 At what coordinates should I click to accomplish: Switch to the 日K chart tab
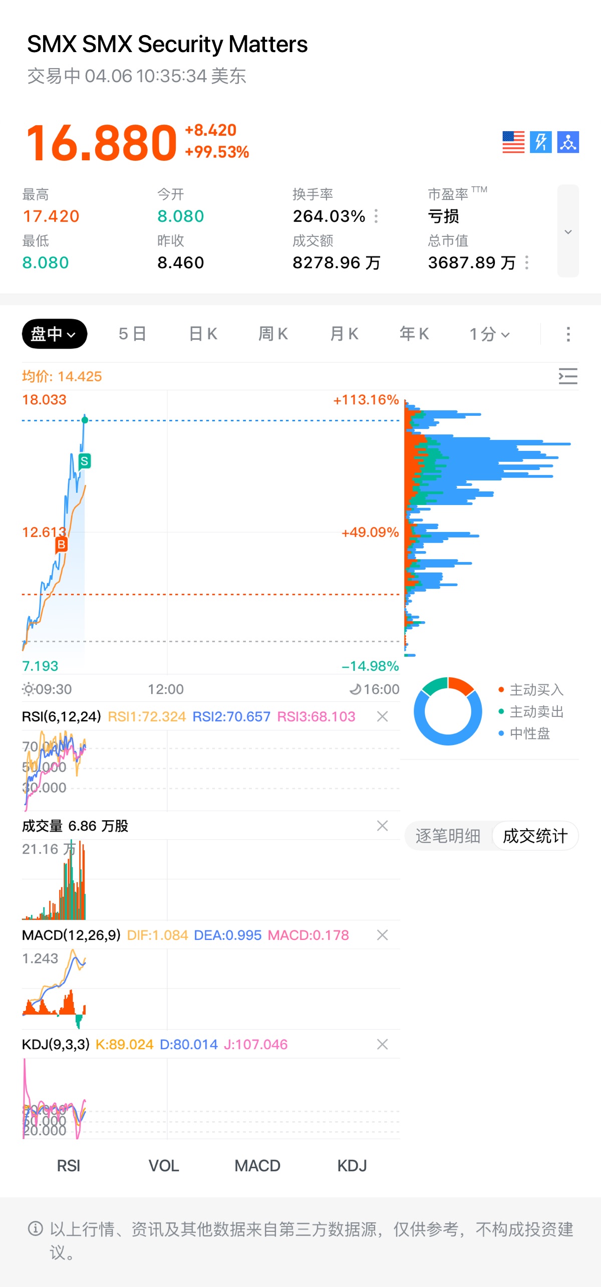(203, 334)
